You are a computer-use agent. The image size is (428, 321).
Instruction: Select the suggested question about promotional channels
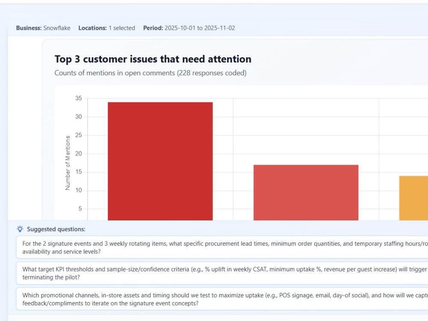click(222, 299)
